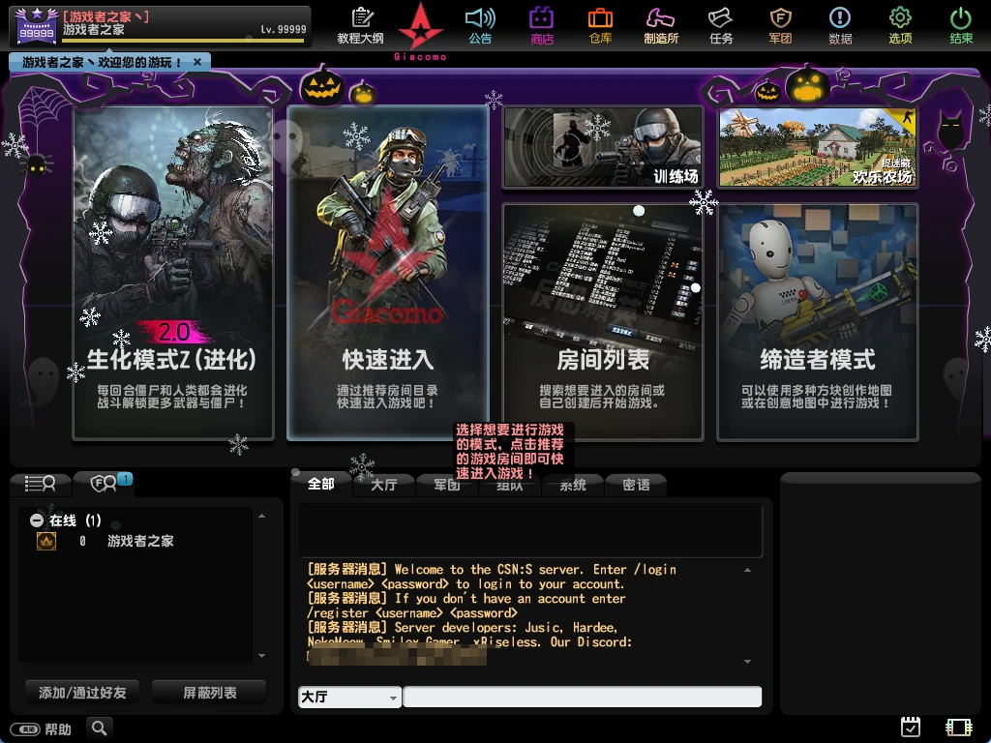
Task: Open the 屏蔽列表 block list
Action: [x=208, y=692]
